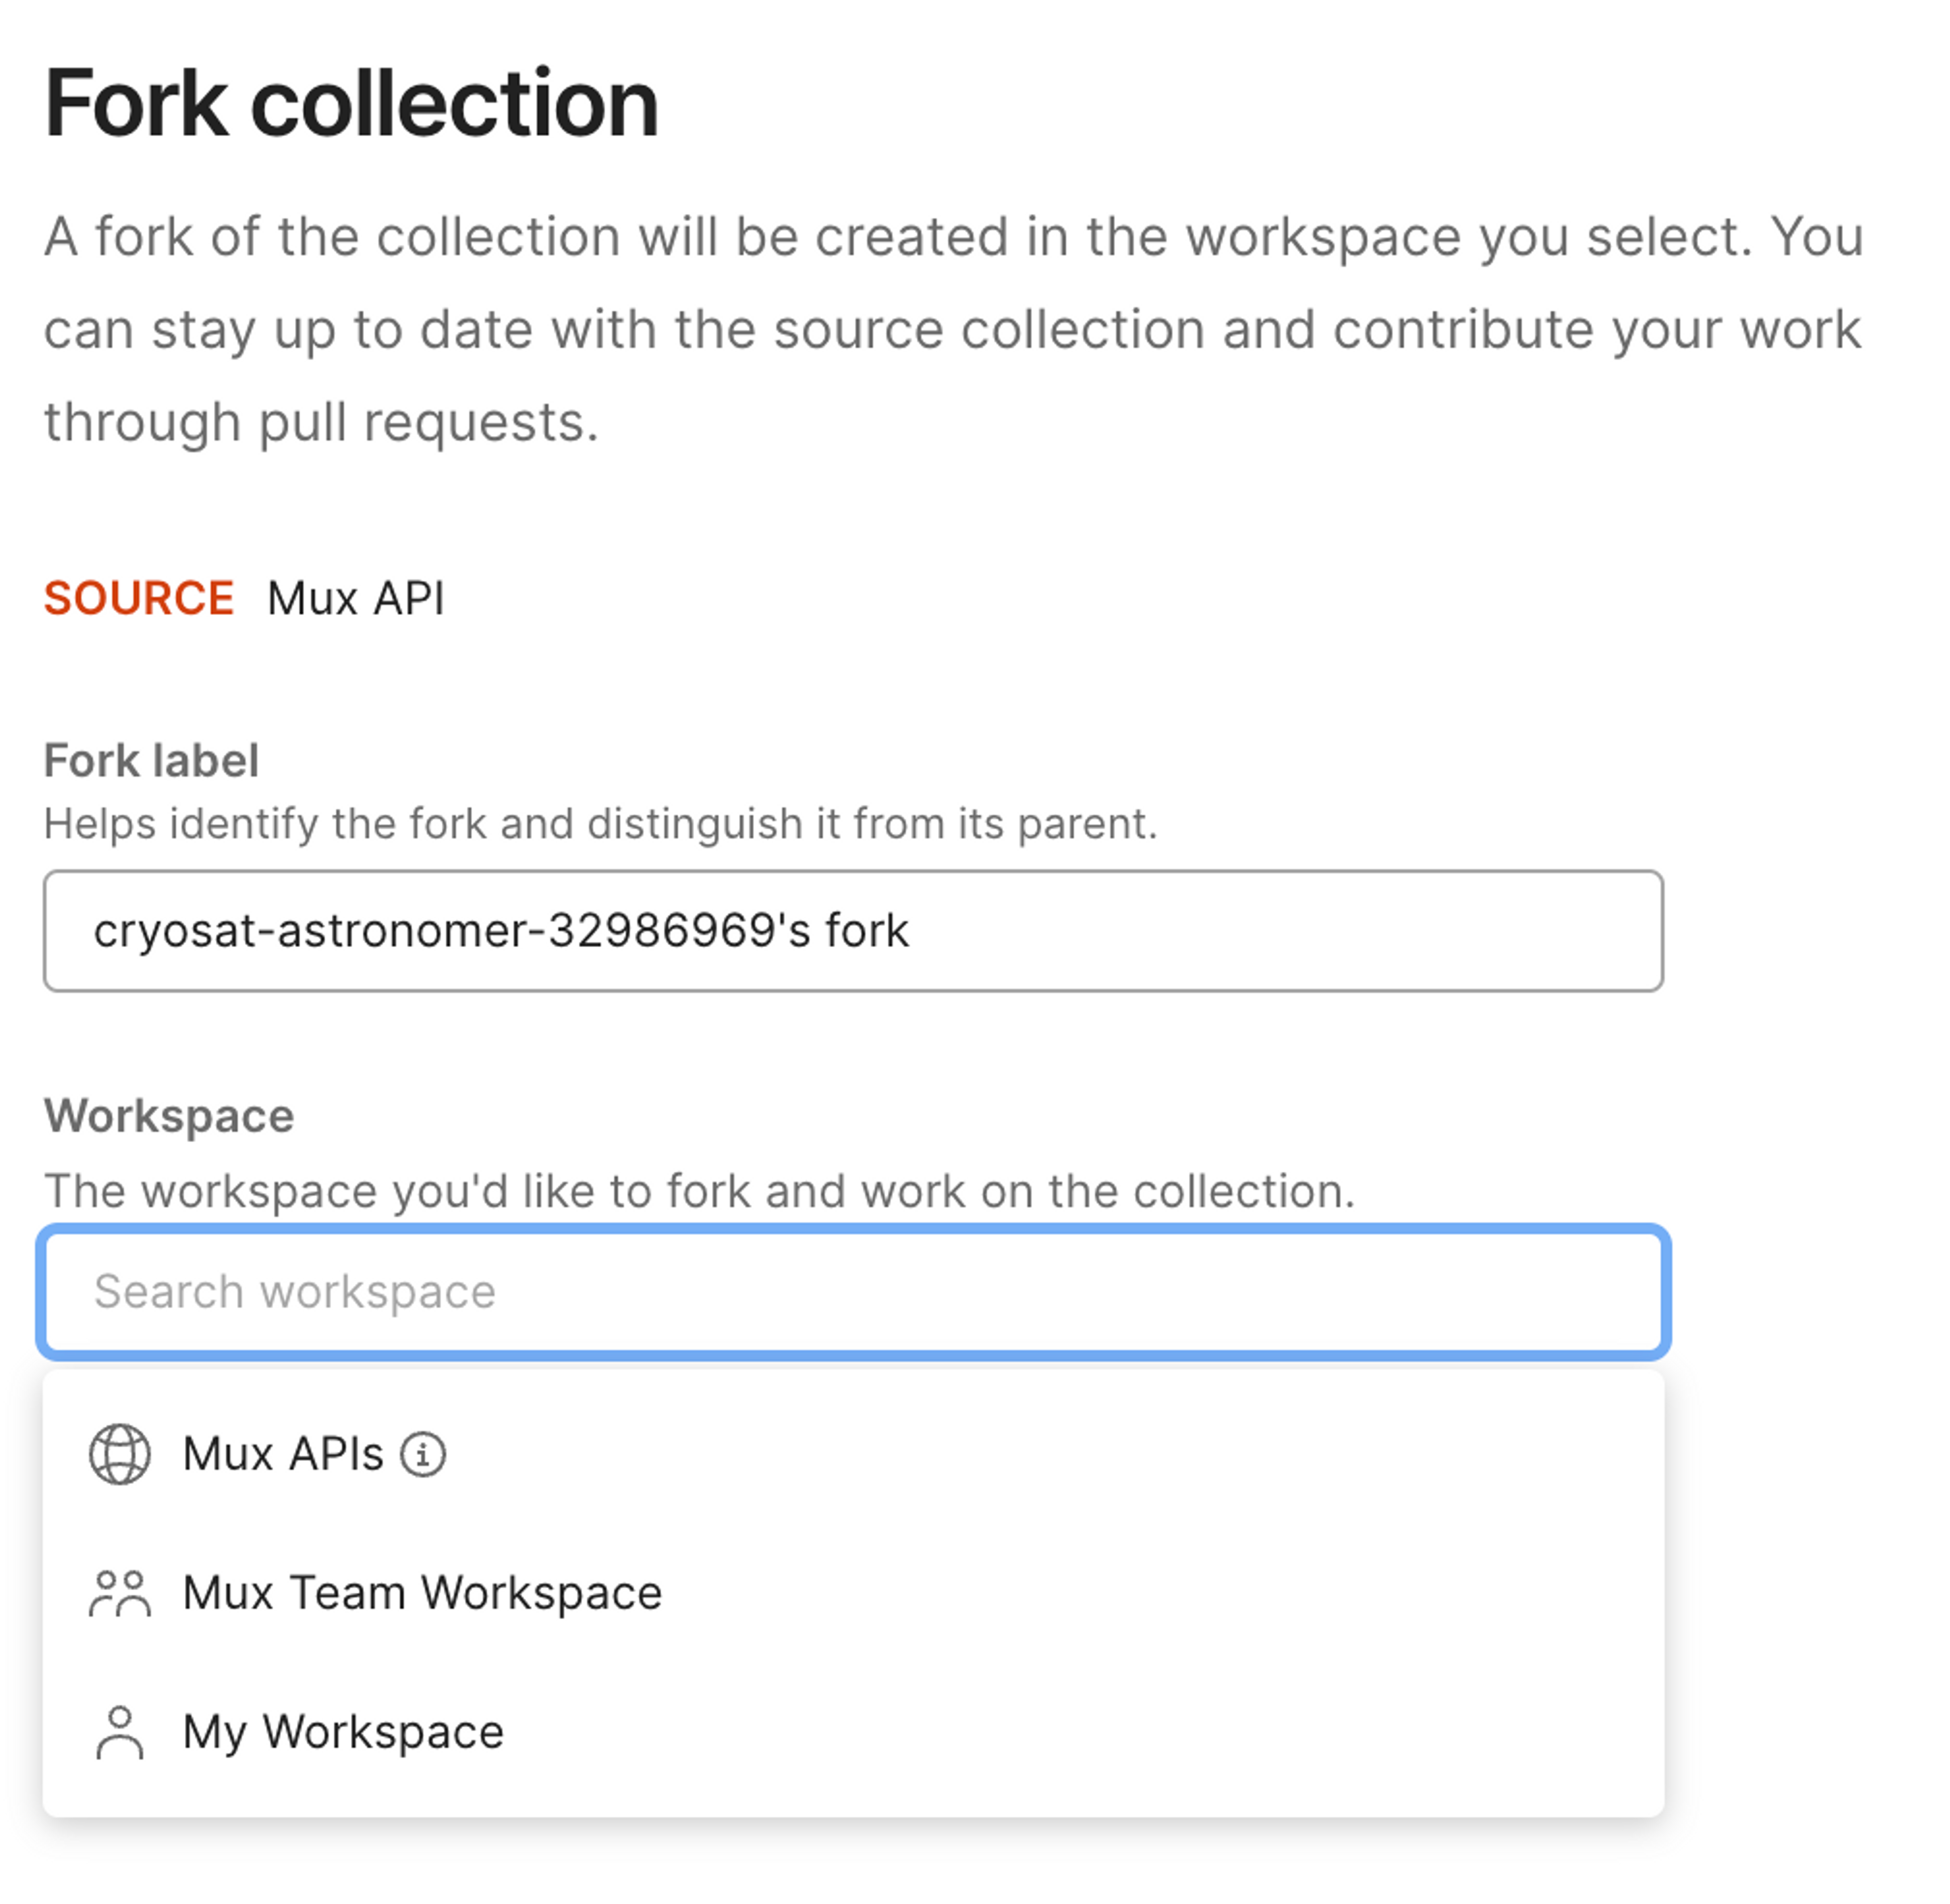
Task: Pick My Workspace in the dropdown list
Action: 853,1733
